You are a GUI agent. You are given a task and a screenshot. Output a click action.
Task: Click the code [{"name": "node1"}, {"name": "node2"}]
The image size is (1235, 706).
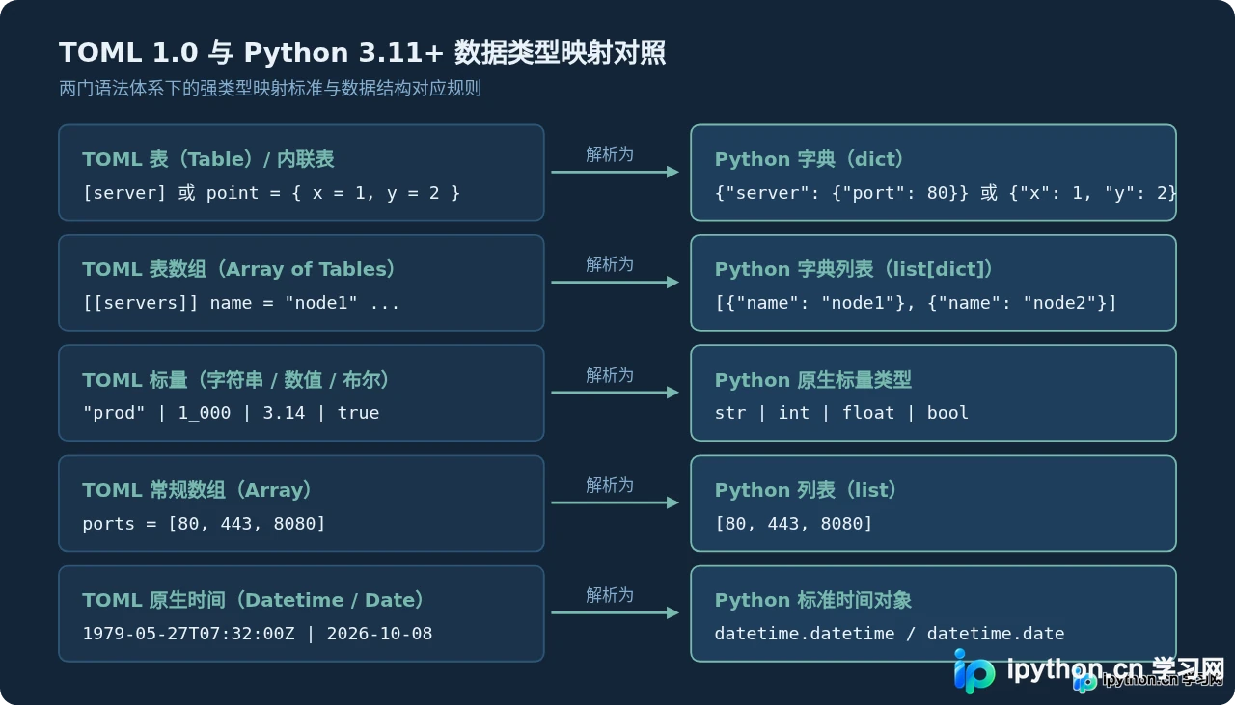[x=916, y=303]
